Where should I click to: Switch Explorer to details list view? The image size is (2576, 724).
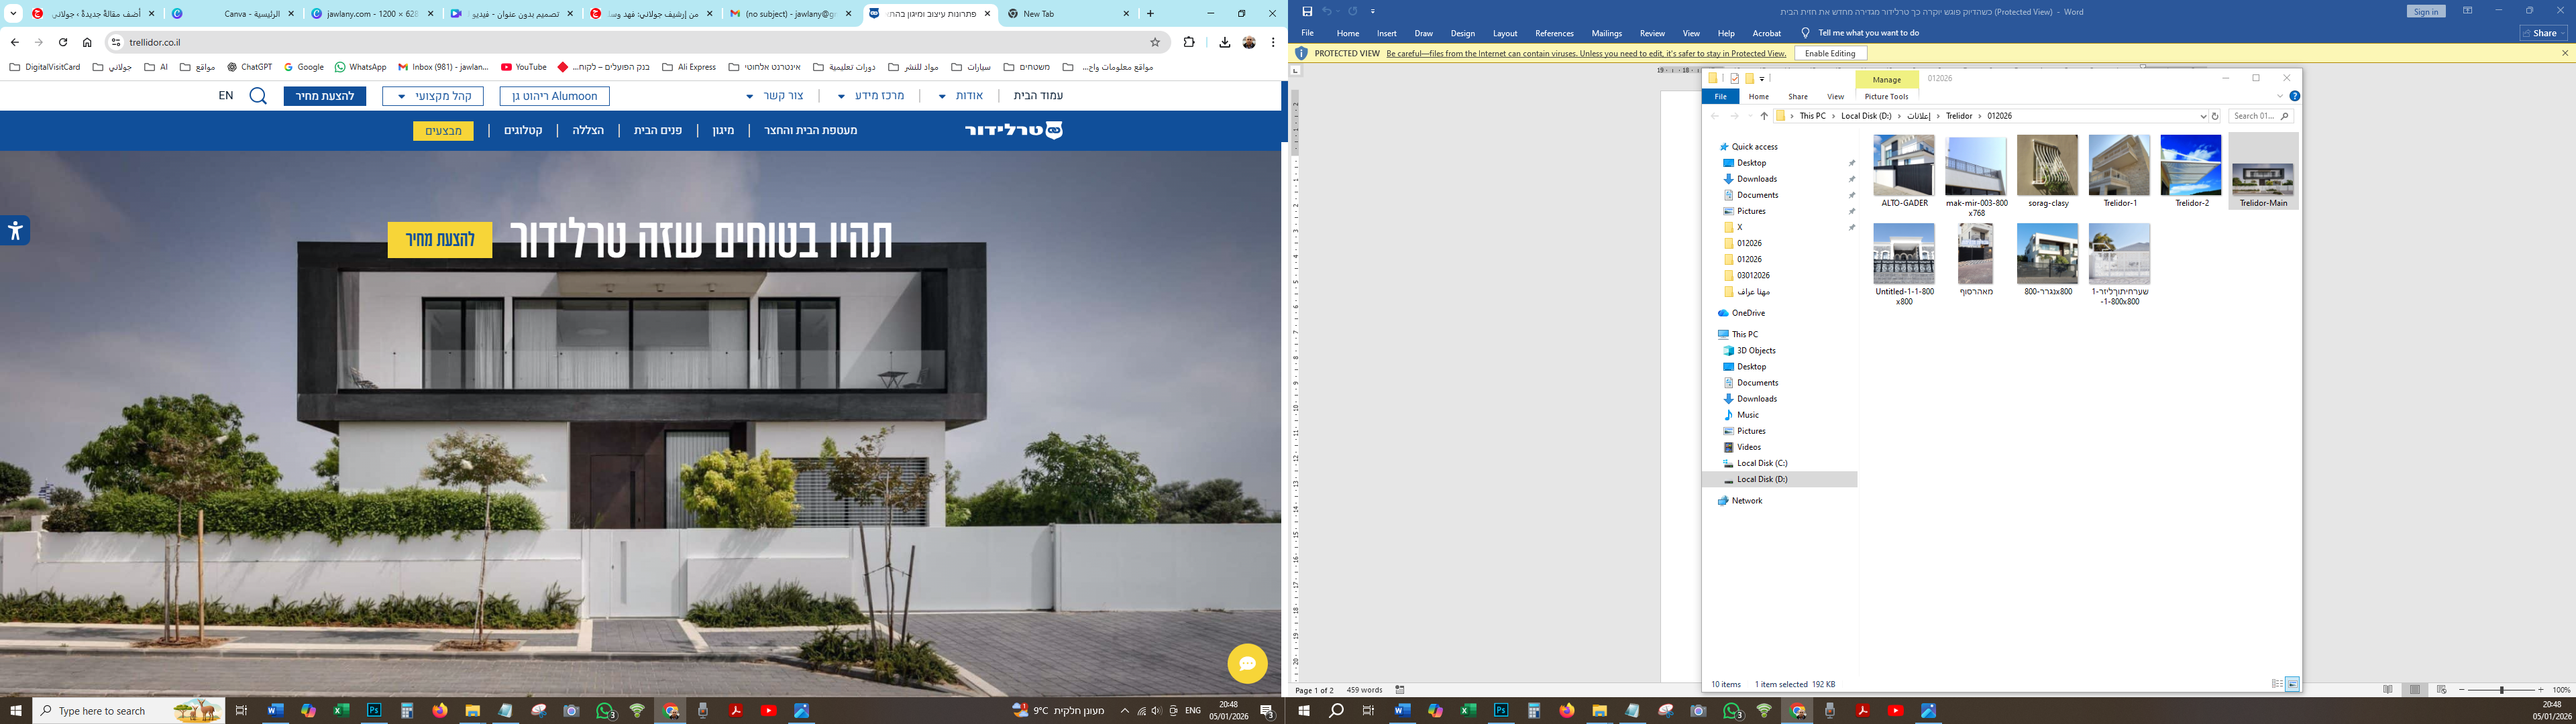click(2277, 684)
